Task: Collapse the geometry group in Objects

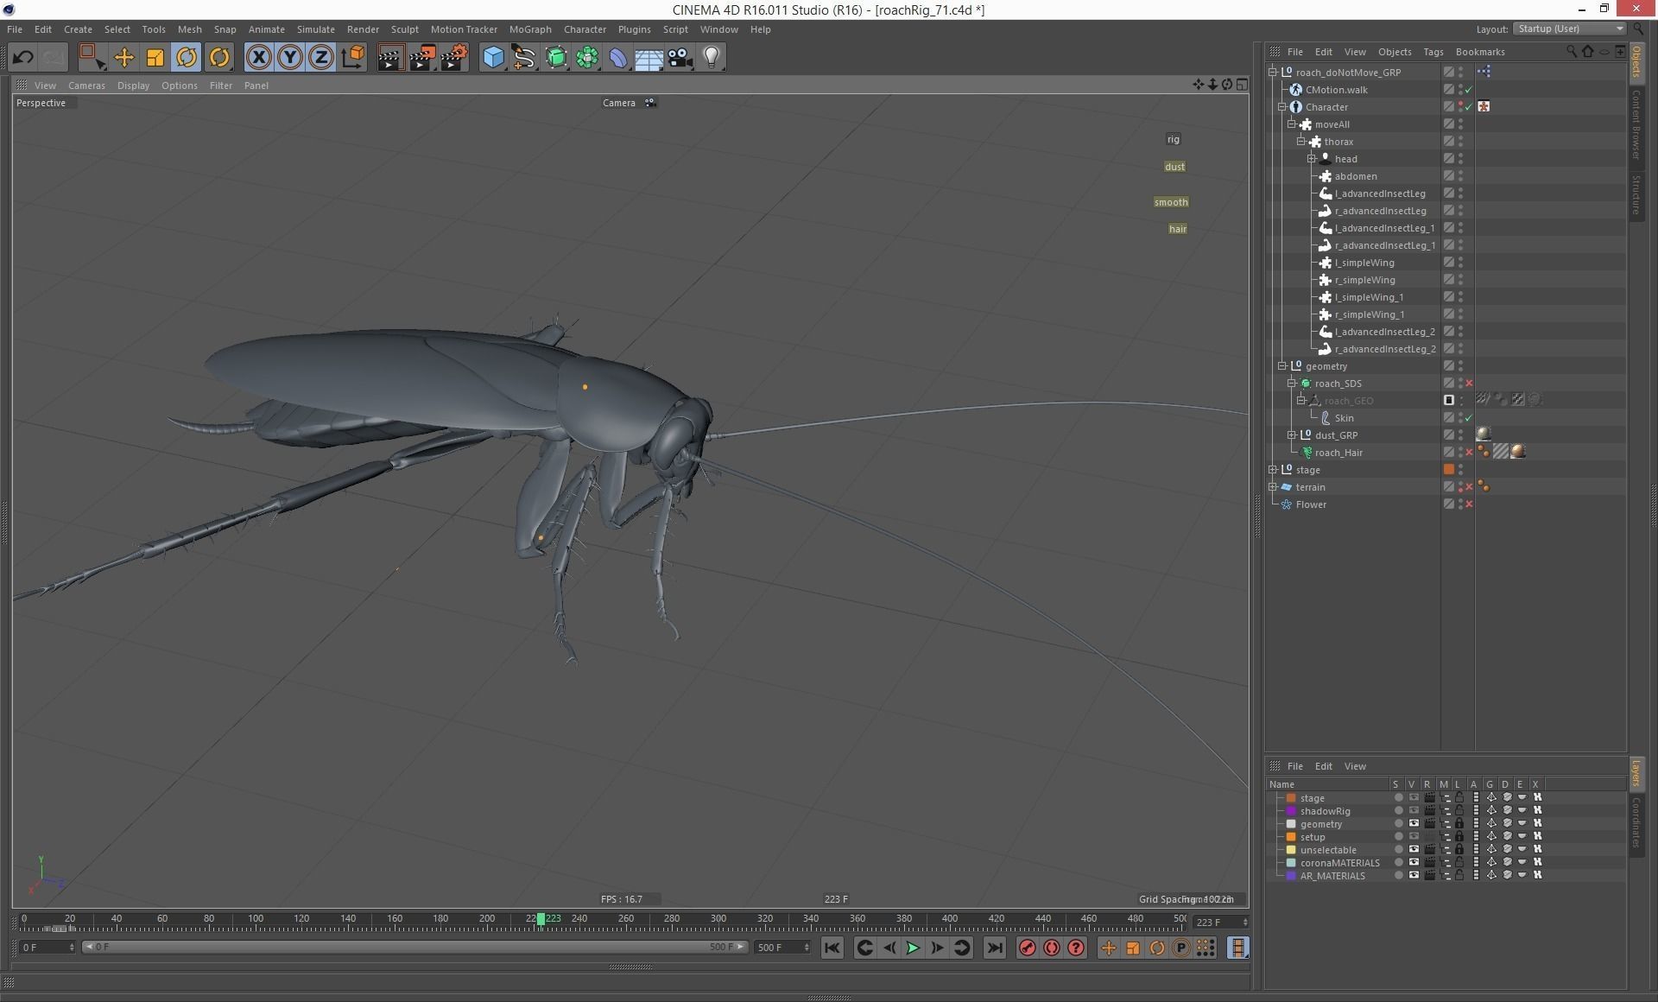Action: tap(1282, 366)
